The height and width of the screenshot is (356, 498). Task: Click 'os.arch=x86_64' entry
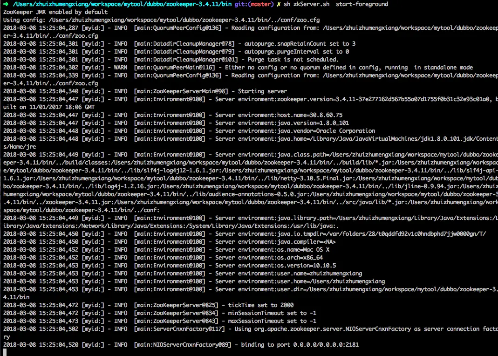point(300,258)
